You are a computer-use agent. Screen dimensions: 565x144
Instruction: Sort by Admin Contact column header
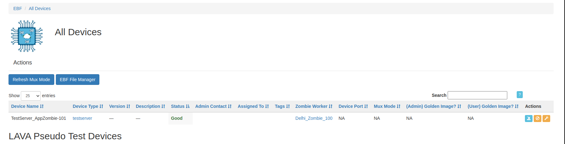tap(213, 106)
